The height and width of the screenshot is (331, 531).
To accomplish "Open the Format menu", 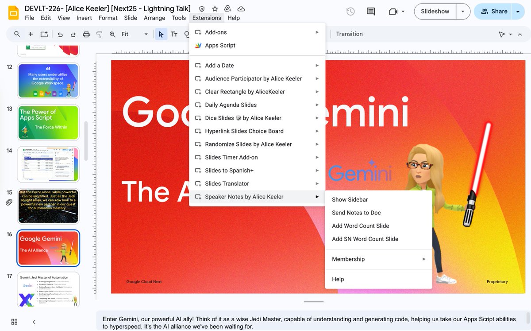I will click(108, 18).
